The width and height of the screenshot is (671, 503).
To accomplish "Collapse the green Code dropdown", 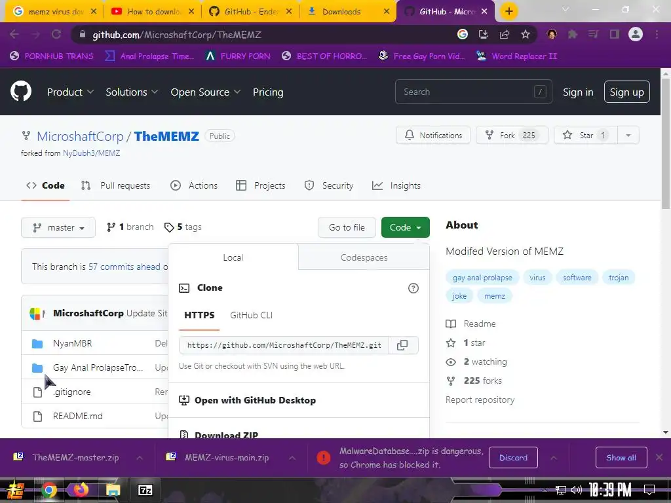I will [x=405, y=227].
